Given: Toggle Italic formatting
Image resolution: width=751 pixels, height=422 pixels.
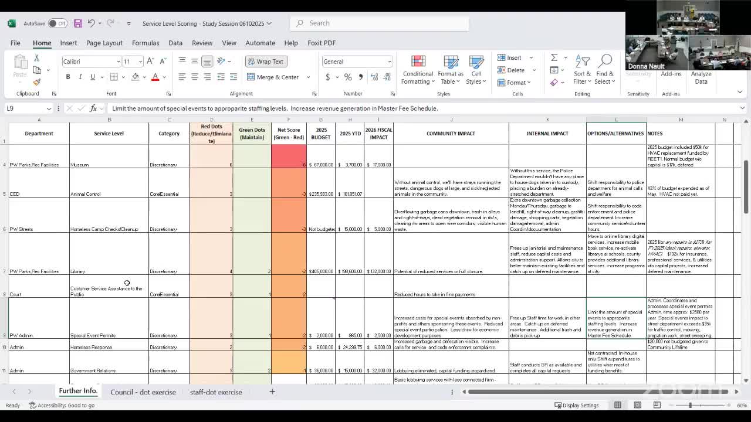Looking at the screenshot, I should point(80,77).
